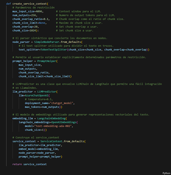This screenshot has width=171, height=175.
Task: Click the def keyword
Action: coord(9,4)
